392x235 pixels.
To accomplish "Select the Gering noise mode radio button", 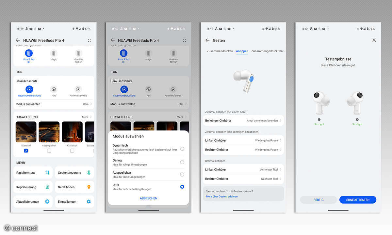I will [x=182, y=162].
